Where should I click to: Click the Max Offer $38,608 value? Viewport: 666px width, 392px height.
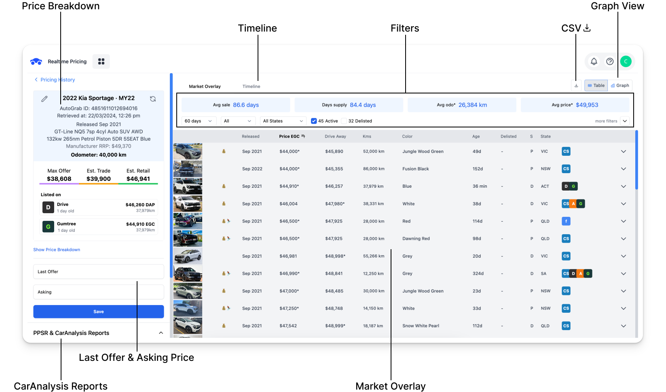pyautogui.click(x=59, y=179)
